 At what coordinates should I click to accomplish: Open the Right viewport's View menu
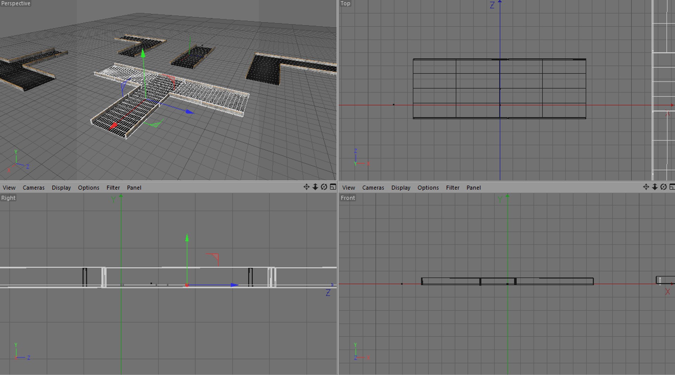pyautogui.click(x=9, y=187)
